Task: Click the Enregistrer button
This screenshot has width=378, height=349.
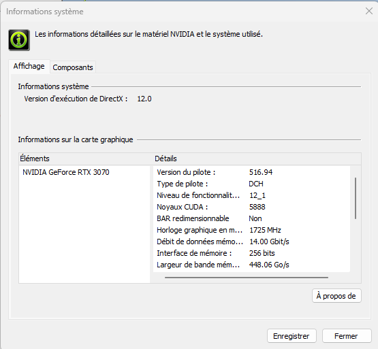Action: (292, 336)
